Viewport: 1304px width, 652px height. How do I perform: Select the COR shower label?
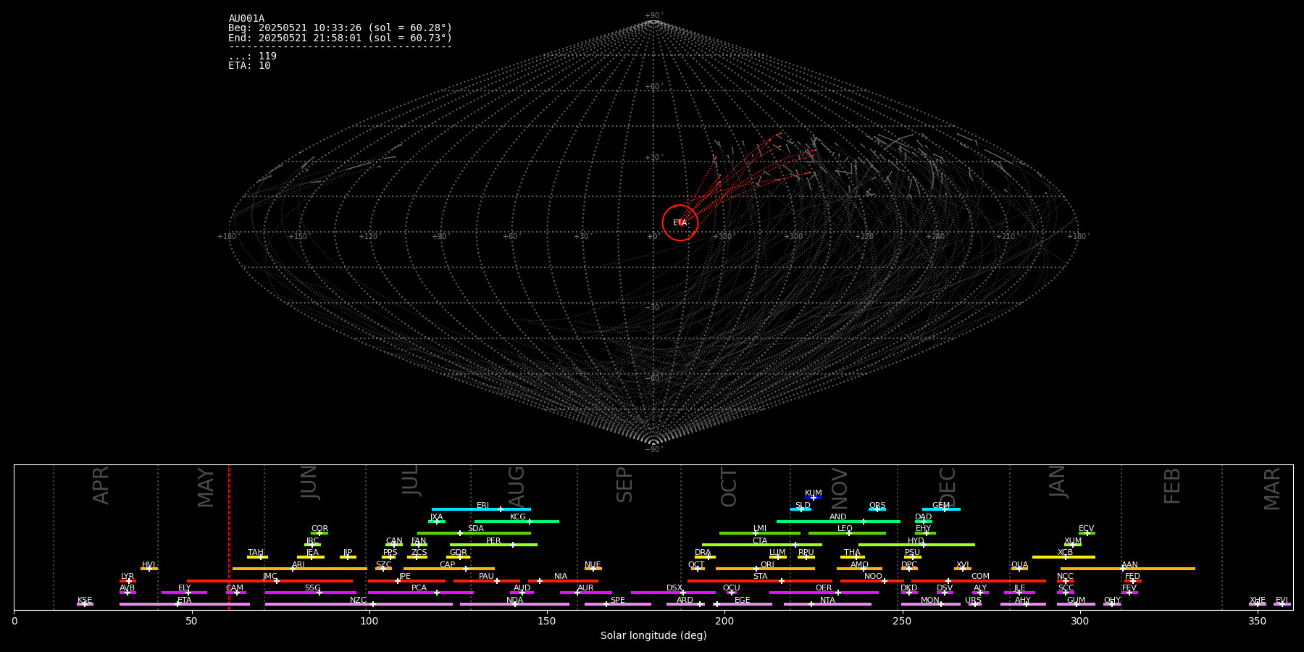pyautogui.click(x=319, y=529)
